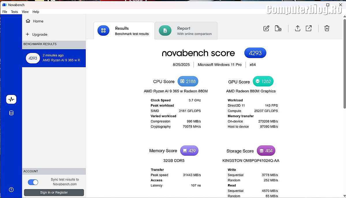This screenshot has height=198, width=346.
Task: Click the green Report chart icon
Action: pos(165,31)
